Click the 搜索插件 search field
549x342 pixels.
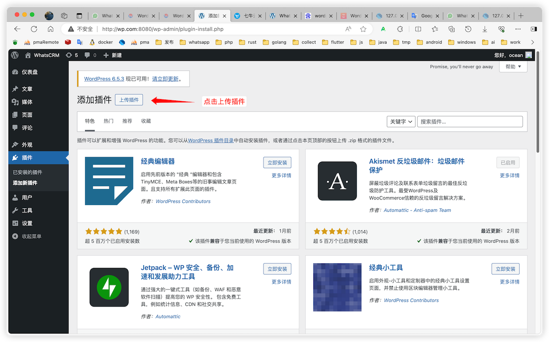[x=470, y=121]
